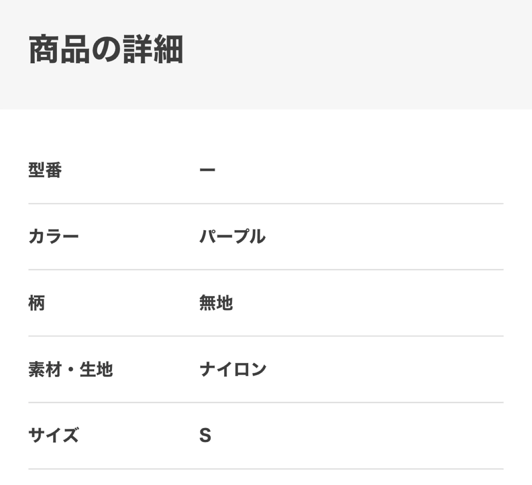Select the 型番 label
The width and height of the screenshot is (532, 485).
(45, 170)
